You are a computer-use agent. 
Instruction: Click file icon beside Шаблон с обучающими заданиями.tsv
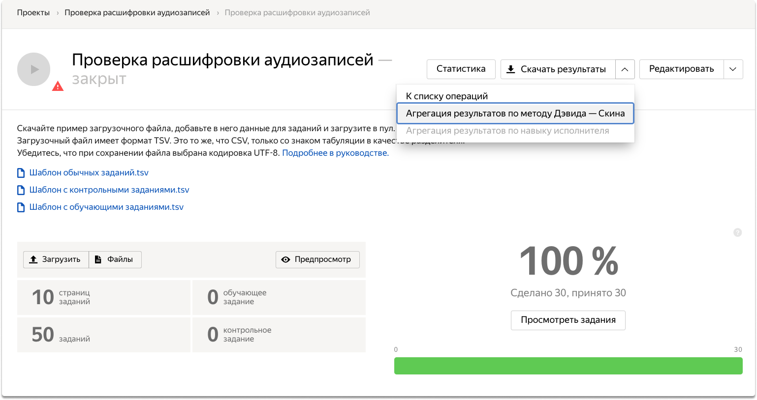(x=21, y=207)
